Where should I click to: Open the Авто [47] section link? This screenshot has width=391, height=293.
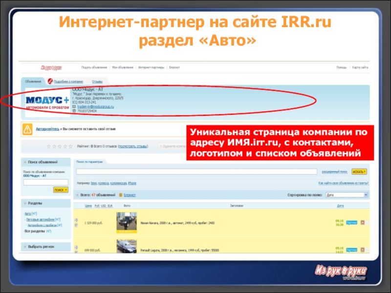[x=31, y=214]
